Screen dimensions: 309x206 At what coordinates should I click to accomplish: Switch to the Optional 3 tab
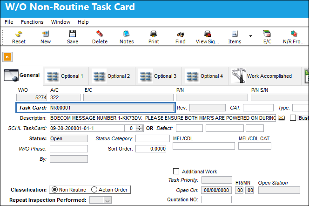(x=158, y=76)
